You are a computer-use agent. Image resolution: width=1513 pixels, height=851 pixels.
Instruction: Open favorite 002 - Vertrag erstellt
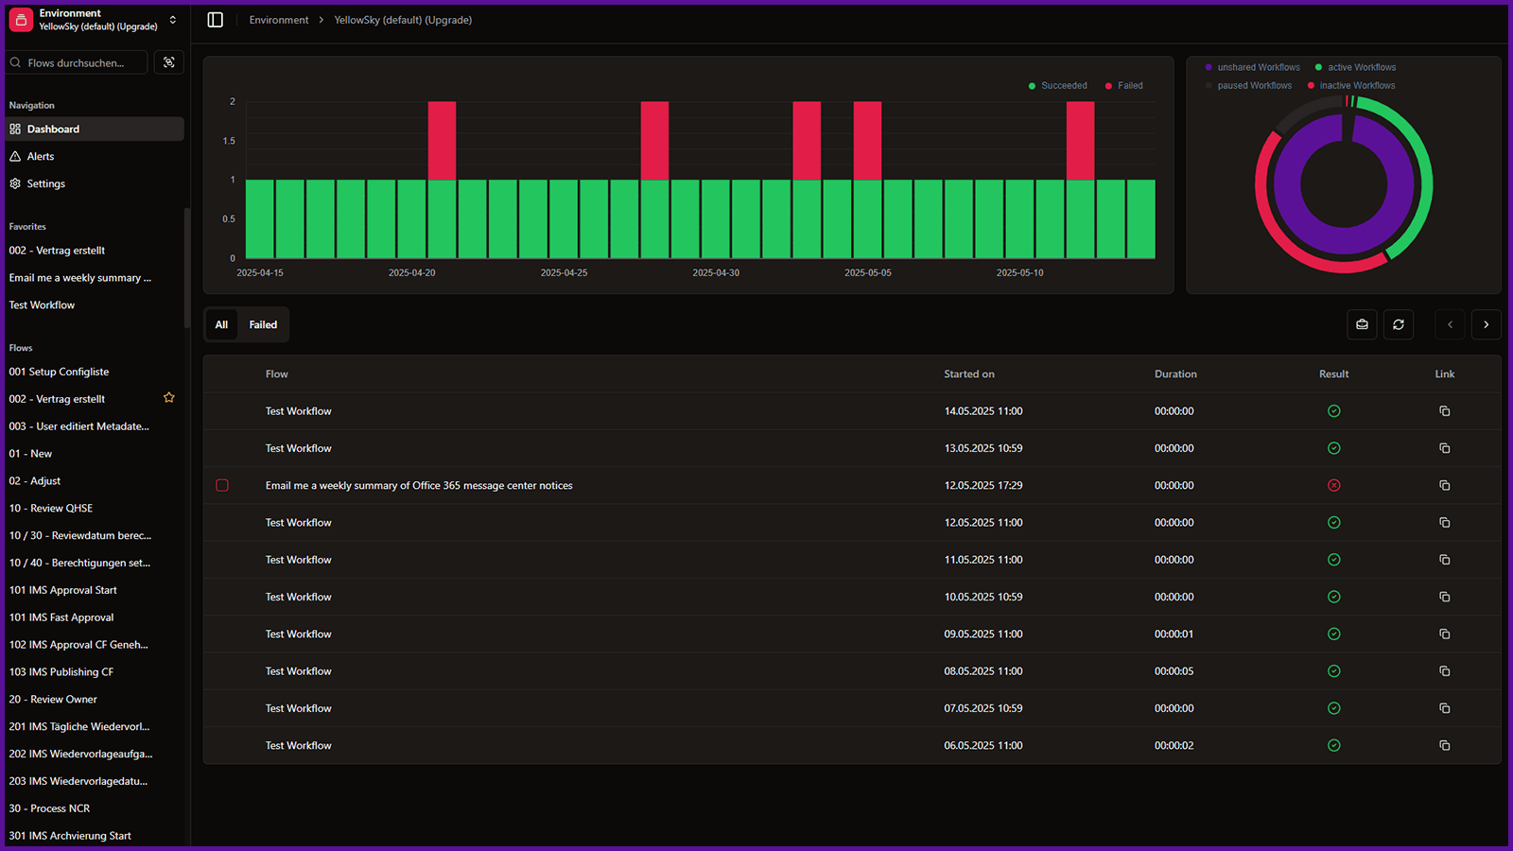tap(57, 251)
